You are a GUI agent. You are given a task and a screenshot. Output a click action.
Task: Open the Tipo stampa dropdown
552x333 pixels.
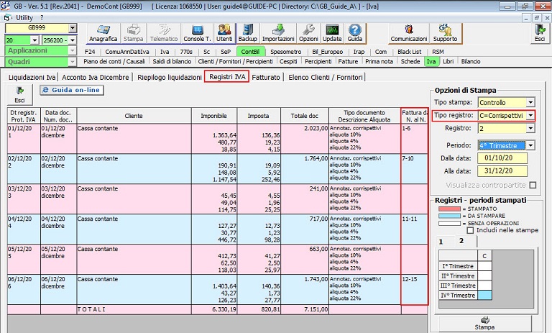(530, 103)
